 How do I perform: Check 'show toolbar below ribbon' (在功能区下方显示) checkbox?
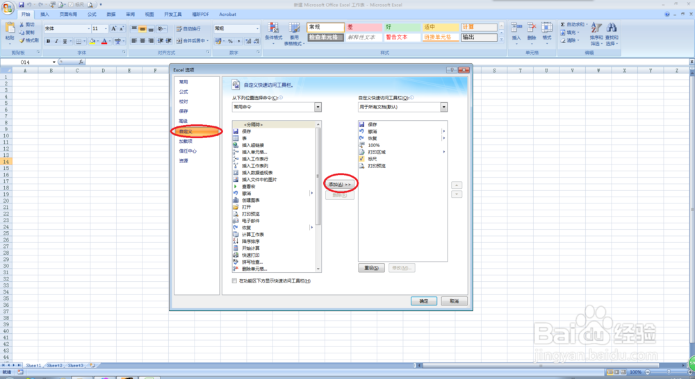(x=234, y=280)
